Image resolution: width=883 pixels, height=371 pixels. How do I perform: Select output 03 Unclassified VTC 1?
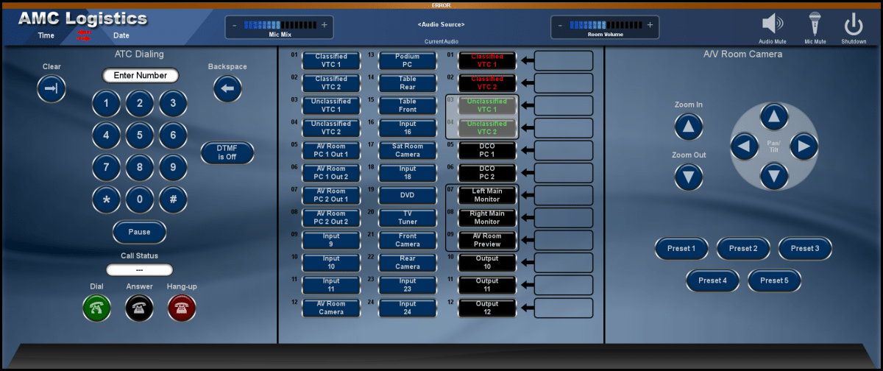coord(487,105)
